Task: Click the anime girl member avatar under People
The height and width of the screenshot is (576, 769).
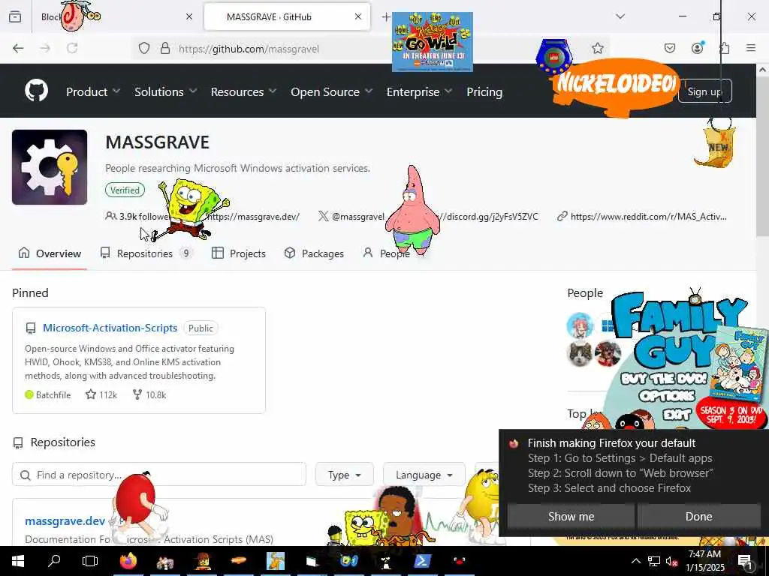Action: (x=579, y=325)
